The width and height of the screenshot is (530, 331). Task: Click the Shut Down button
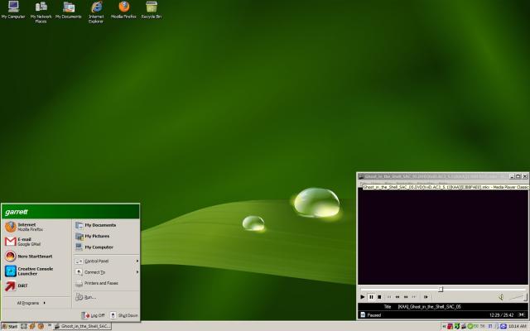[124, 315]
